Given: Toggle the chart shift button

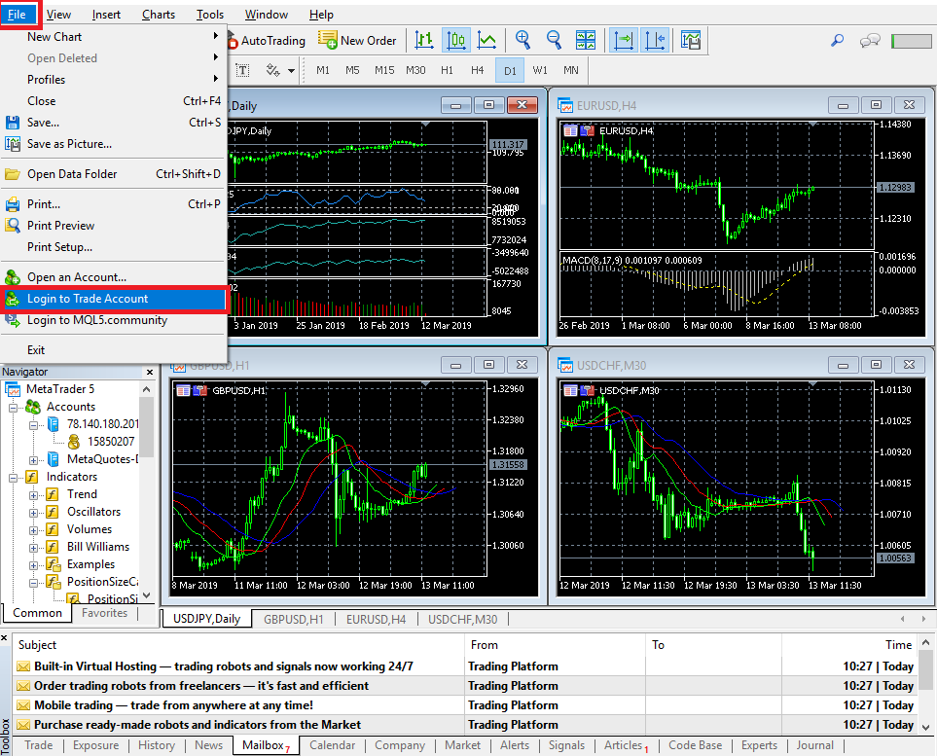Looking at the screenshot, I should [655, 40].
